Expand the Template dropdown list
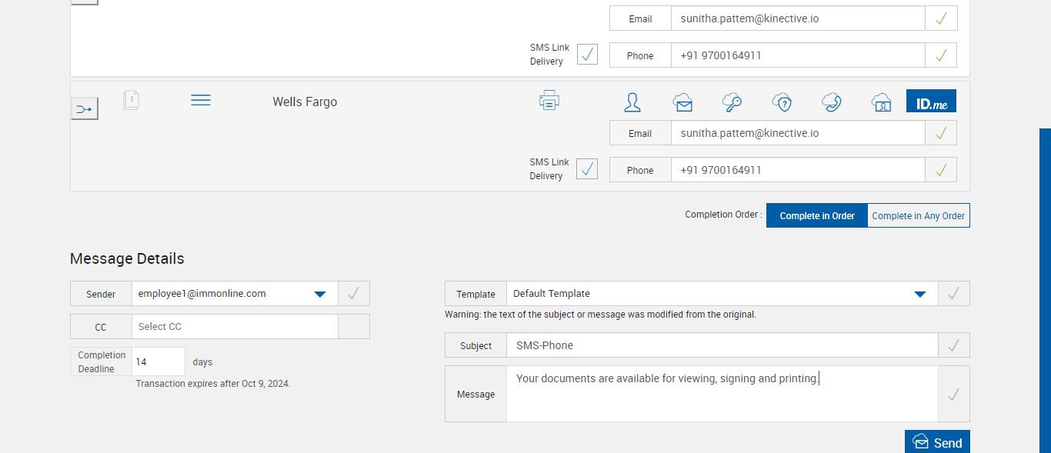Viewport: 1051px width, 453px height. [919, 294]
